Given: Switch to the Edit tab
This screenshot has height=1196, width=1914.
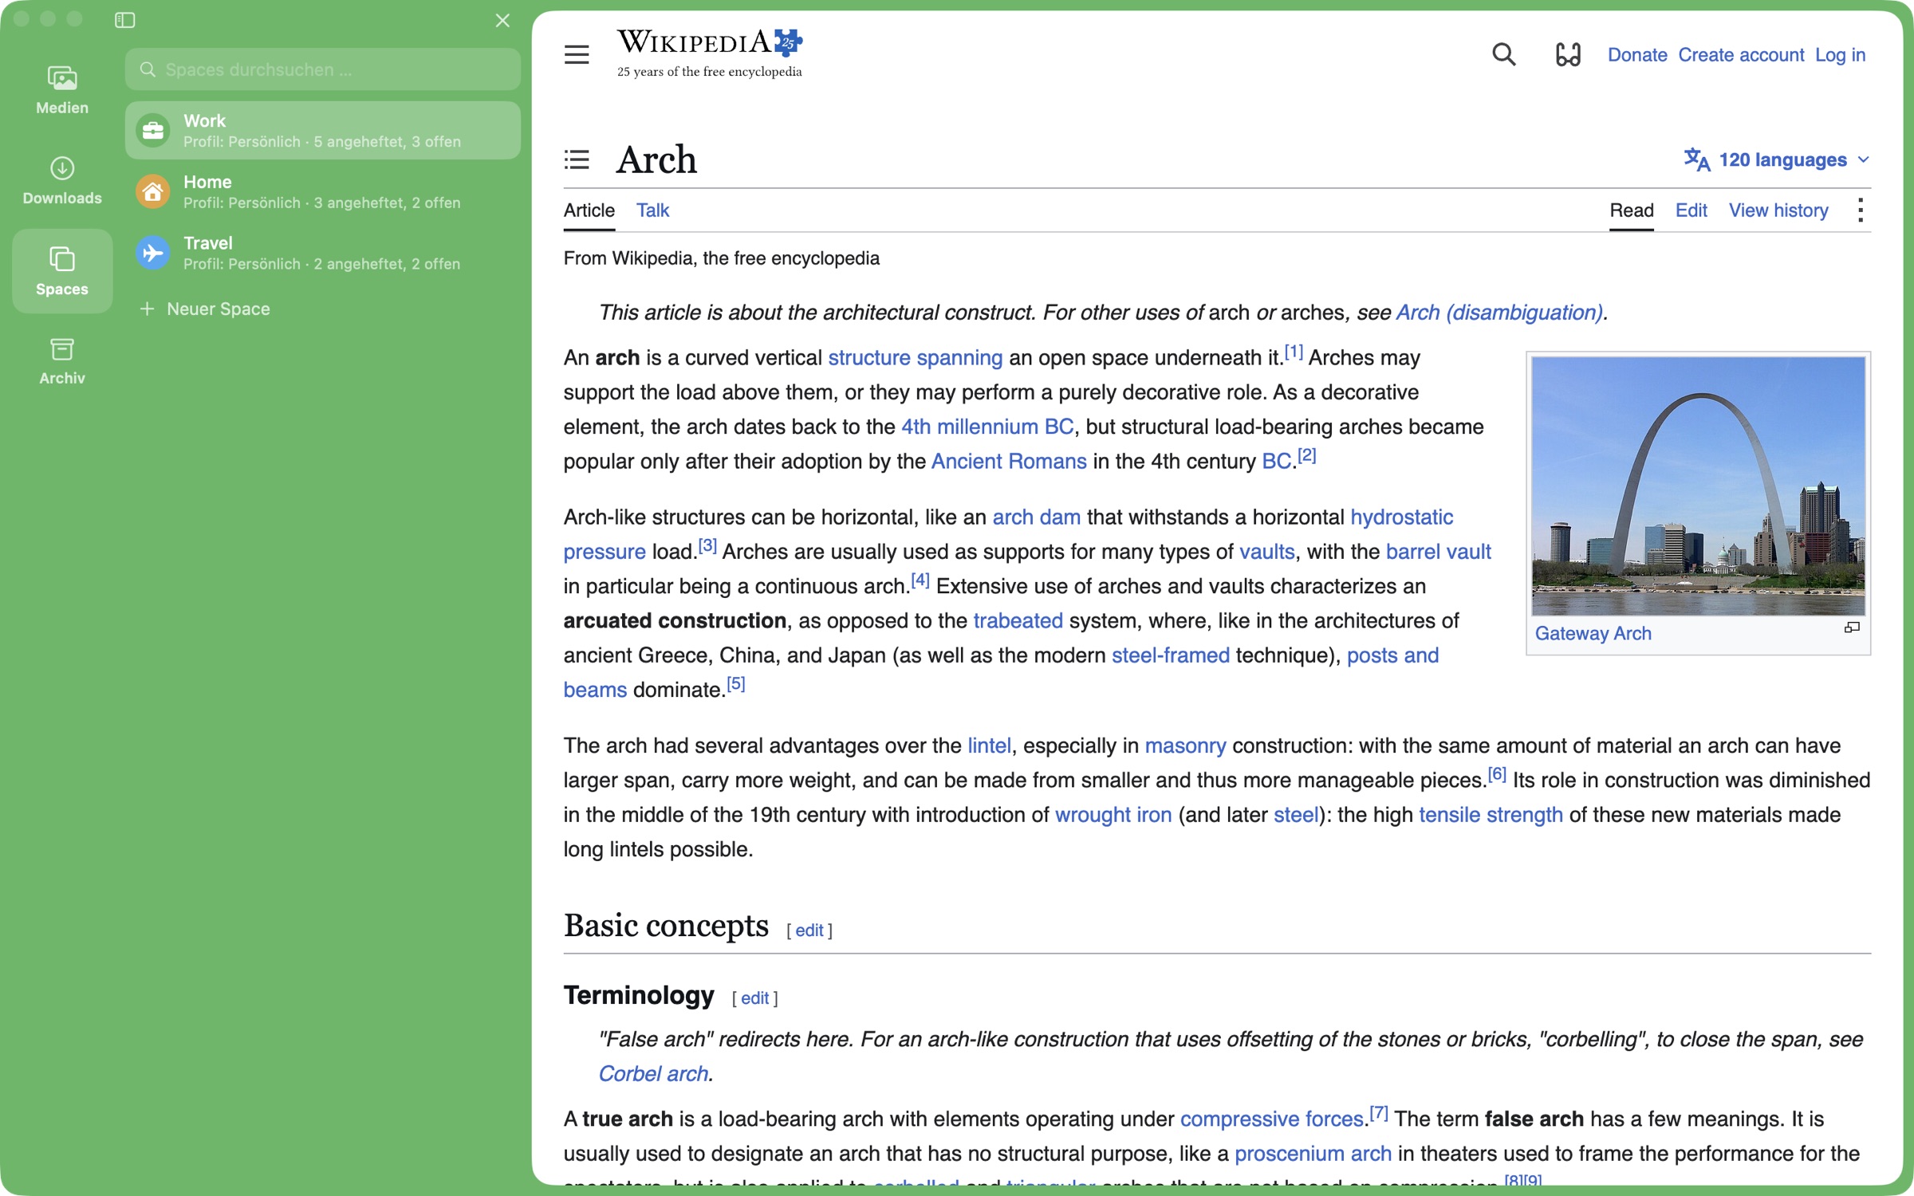Looking at the screenshot, I should point(1691,210).
